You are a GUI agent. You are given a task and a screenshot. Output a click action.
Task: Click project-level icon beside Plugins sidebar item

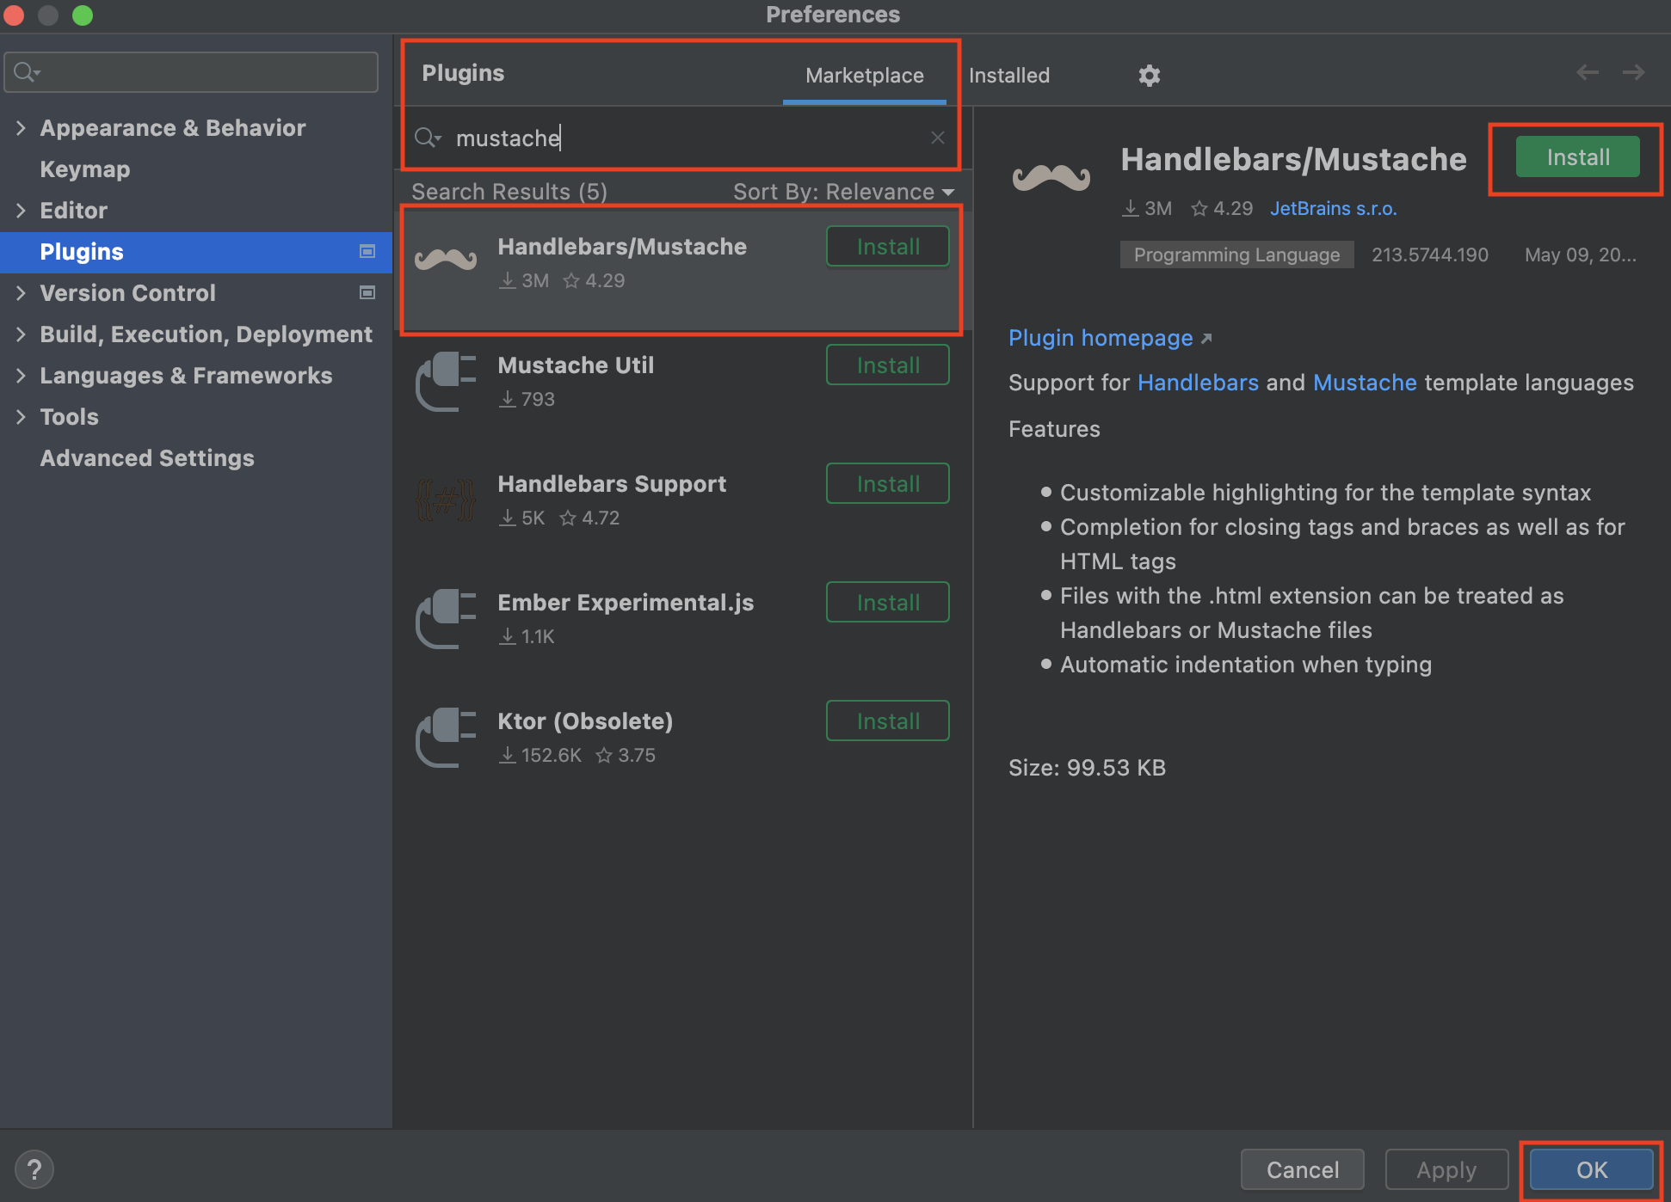367,251
